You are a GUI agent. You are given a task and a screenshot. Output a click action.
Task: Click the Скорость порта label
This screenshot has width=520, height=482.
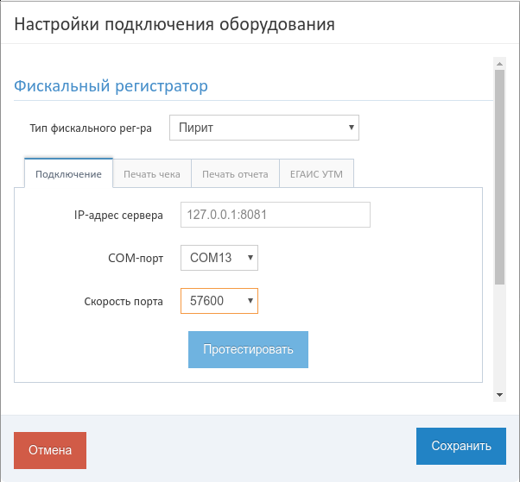tap(124, 302)
